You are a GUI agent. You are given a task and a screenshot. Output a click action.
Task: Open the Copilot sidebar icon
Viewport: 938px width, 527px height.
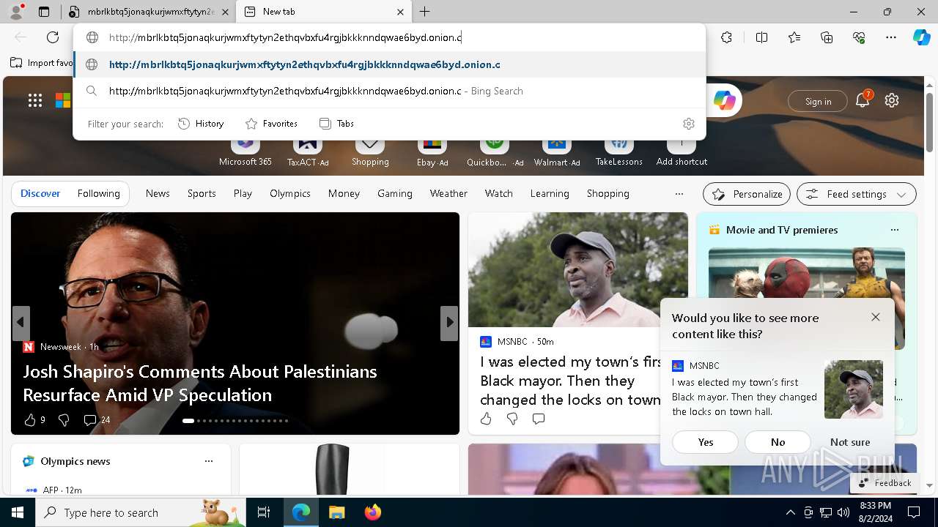[x=921, y=37]
